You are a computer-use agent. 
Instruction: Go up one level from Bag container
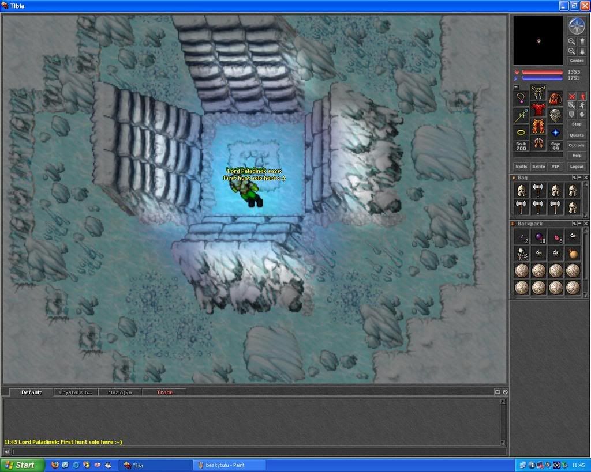tap(574, 178)
